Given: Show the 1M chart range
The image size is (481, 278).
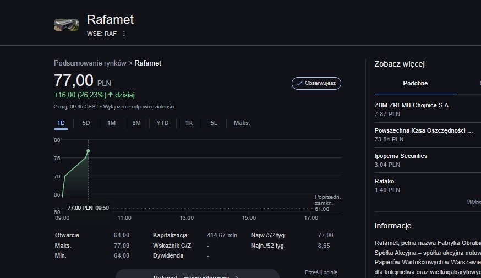Looking at the screenshot, I should 111,123.
